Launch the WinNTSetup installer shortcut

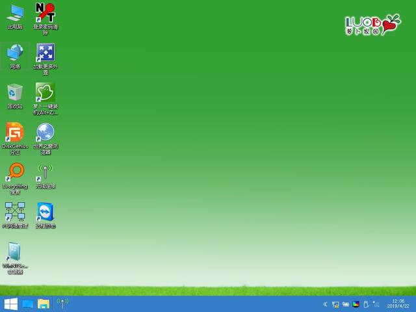point(15,258)
